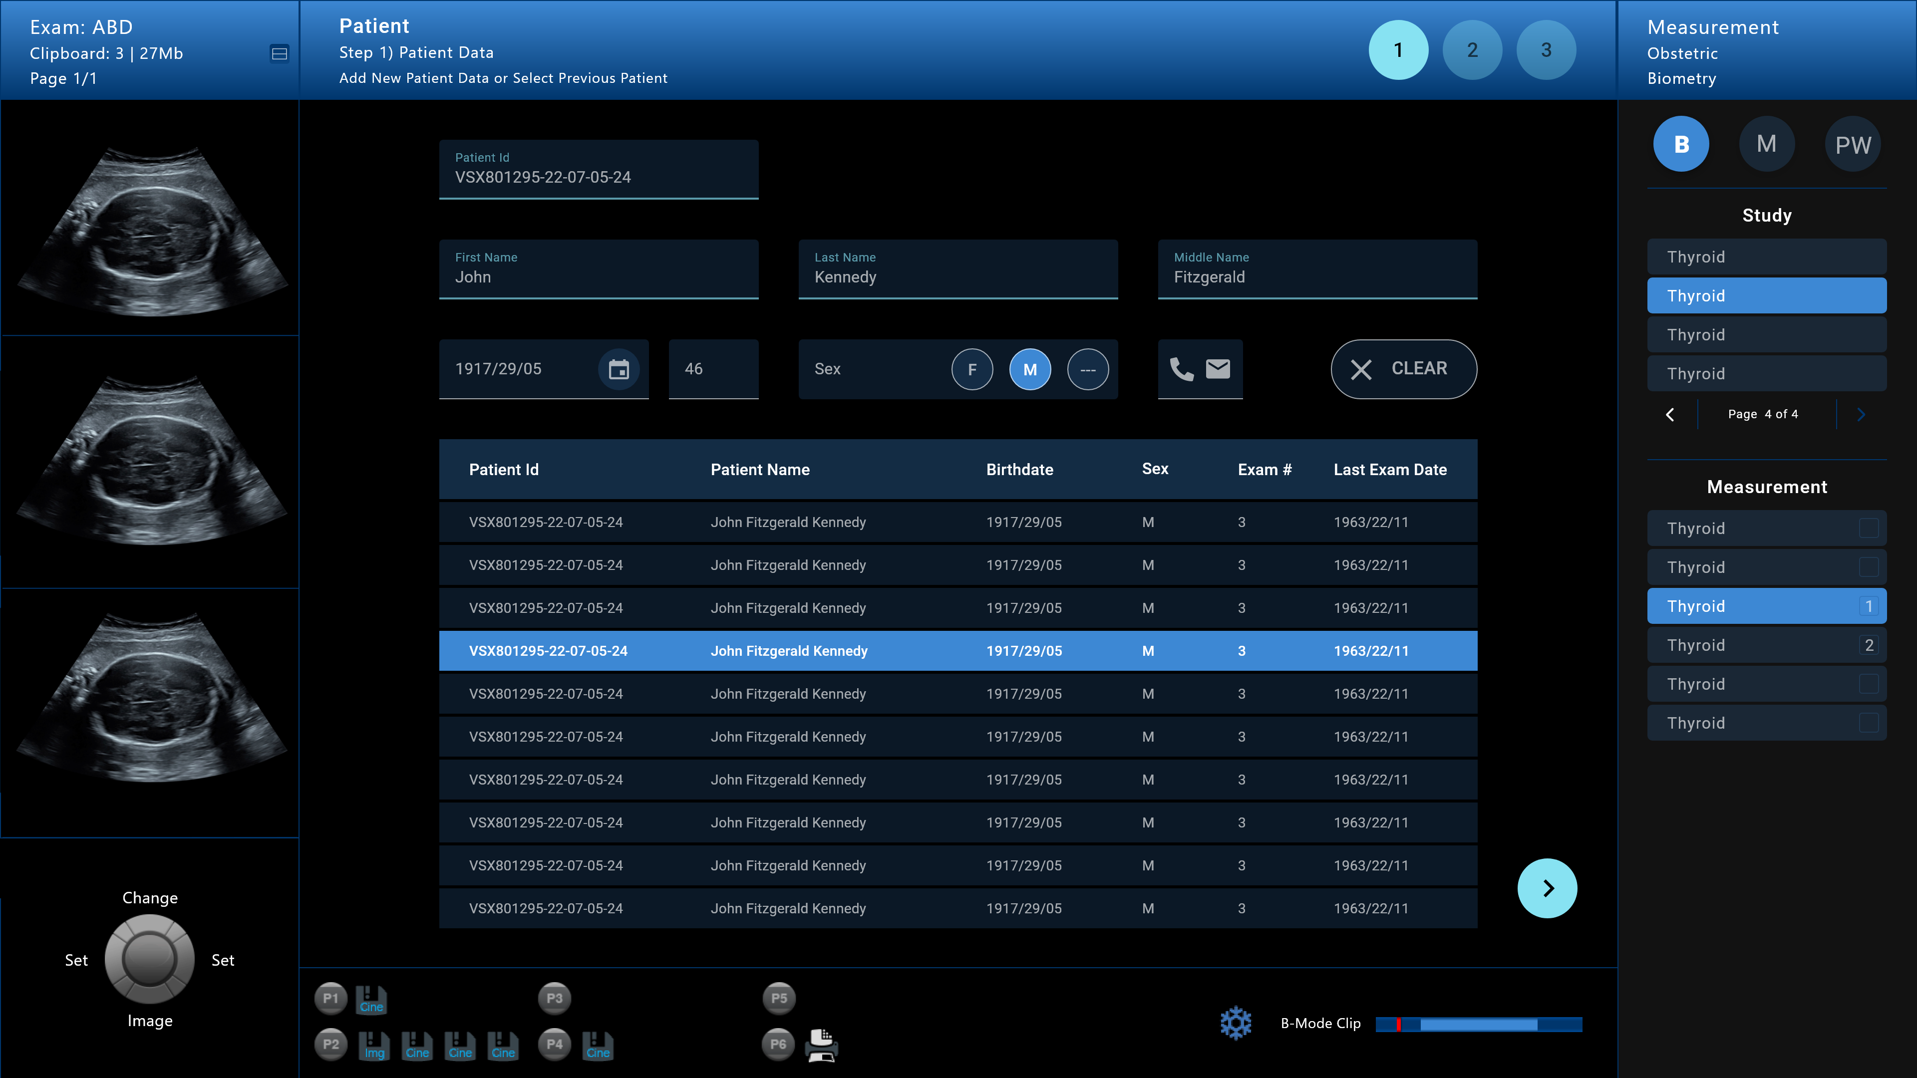Image resolution: width=1917 pixels, height=1078 pixels.
Task: Select Male sex option M
Action: click(x=1030, y=370)
